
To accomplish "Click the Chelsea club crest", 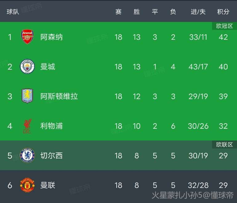I will click(27, 156).
